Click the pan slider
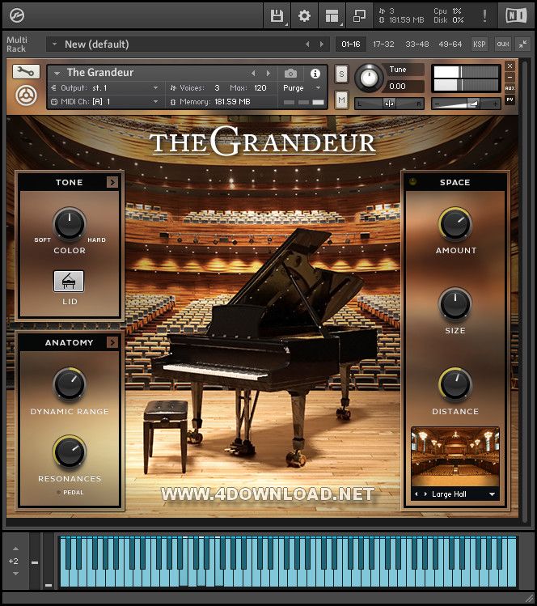Image resolution: width=537 pixels, height=606 pixels. pos(389,104)
